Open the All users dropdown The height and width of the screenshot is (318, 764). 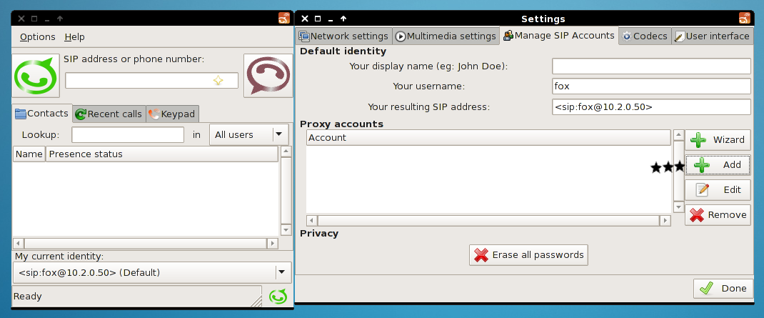click(x=248, y=134)
